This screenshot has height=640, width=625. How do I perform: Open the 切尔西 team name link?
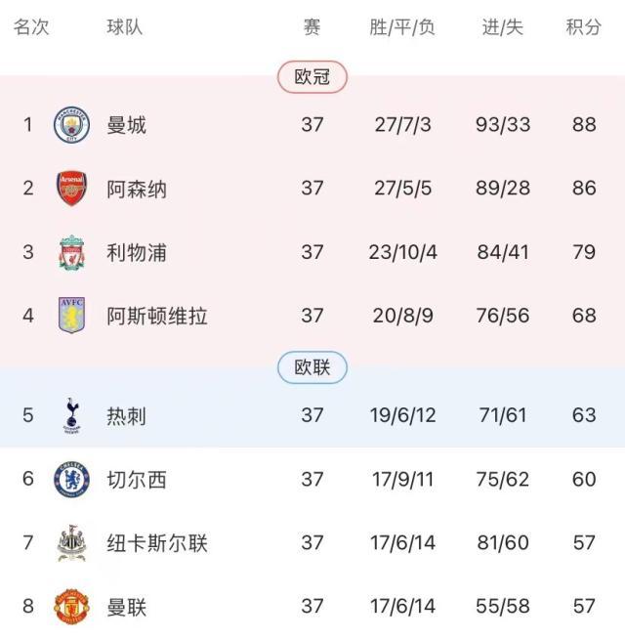point(137,479)
